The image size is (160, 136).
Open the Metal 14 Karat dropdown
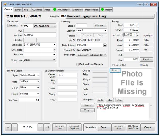[x=38, y=81]
